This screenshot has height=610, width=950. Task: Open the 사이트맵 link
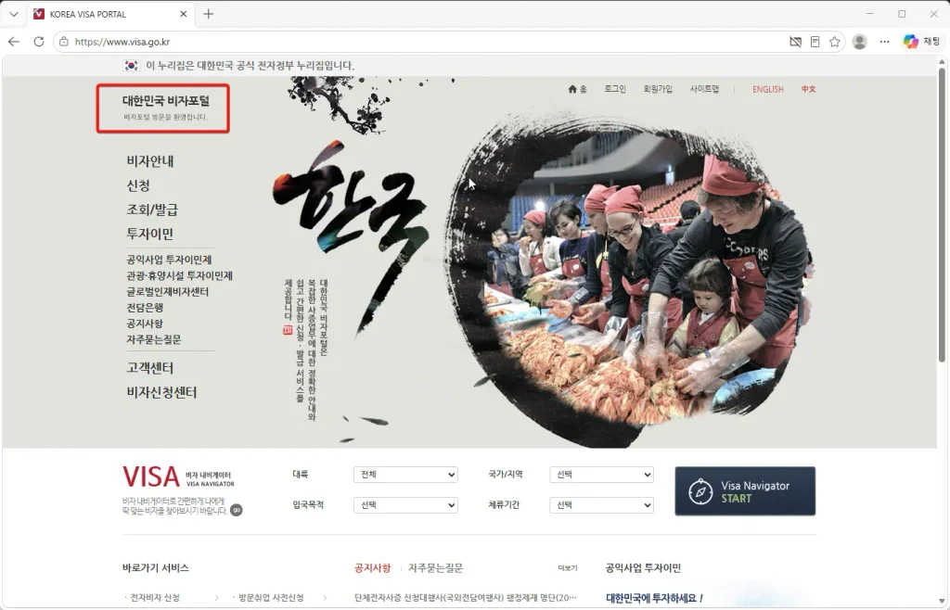(x=704, y=89)
